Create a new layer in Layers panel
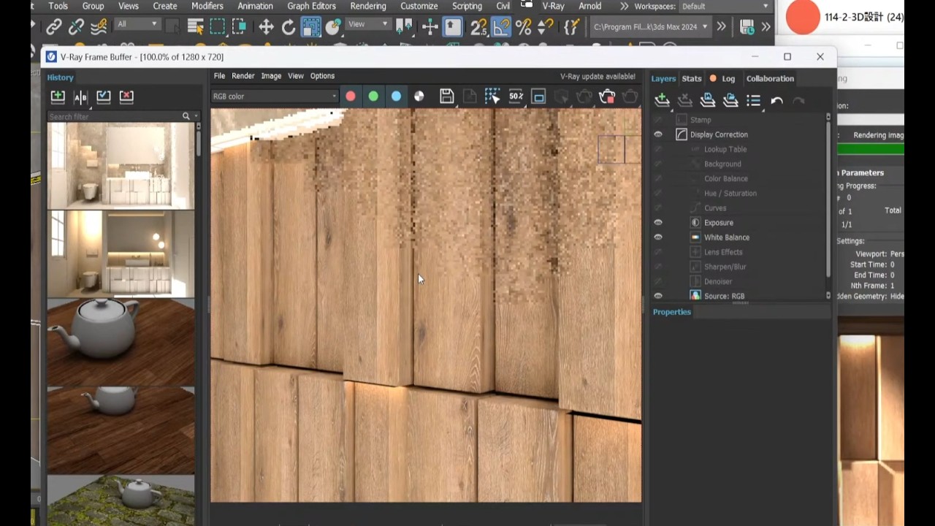This screenshot has height=526, width=935. tap(662, 100)
